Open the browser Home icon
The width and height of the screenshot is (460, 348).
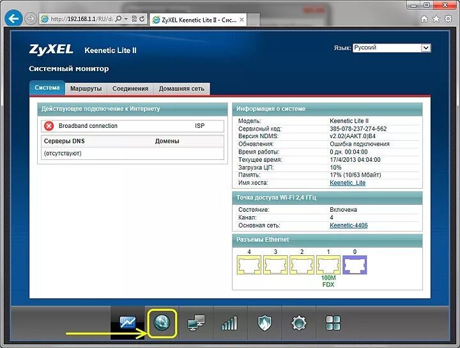(424, 19)
